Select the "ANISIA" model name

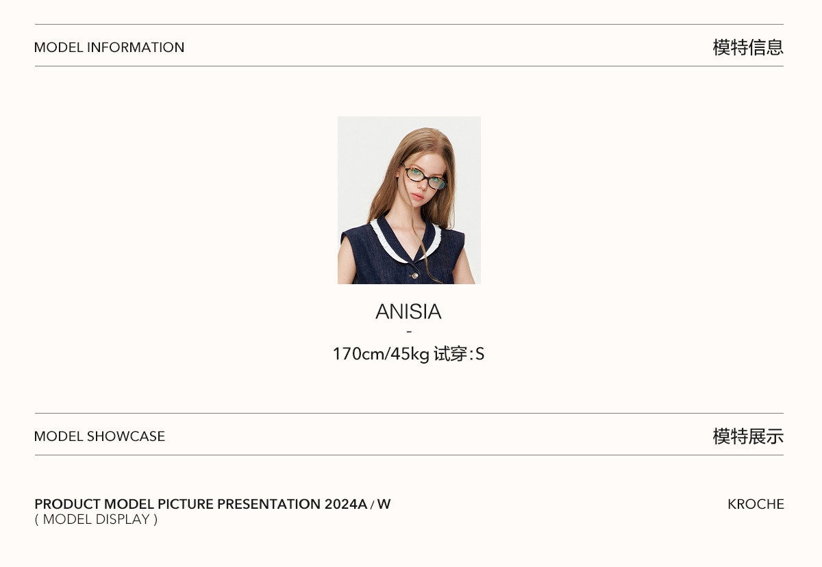coord(408,312)
